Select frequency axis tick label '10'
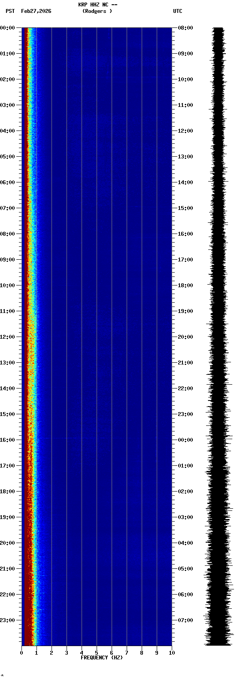The image size is (237, 680). tap(172, 653)
